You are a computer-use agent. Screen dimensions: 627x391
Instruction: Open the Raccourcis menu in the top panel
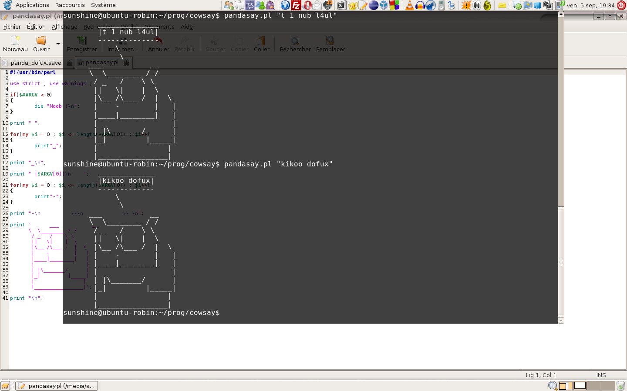70,5
